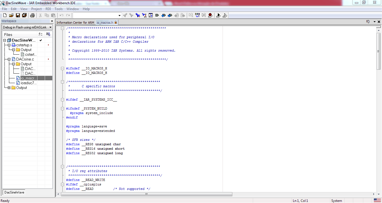This screenshot has height=203, width=382.
Task: Click the Open file folder icon
Action: coord(11,15)
